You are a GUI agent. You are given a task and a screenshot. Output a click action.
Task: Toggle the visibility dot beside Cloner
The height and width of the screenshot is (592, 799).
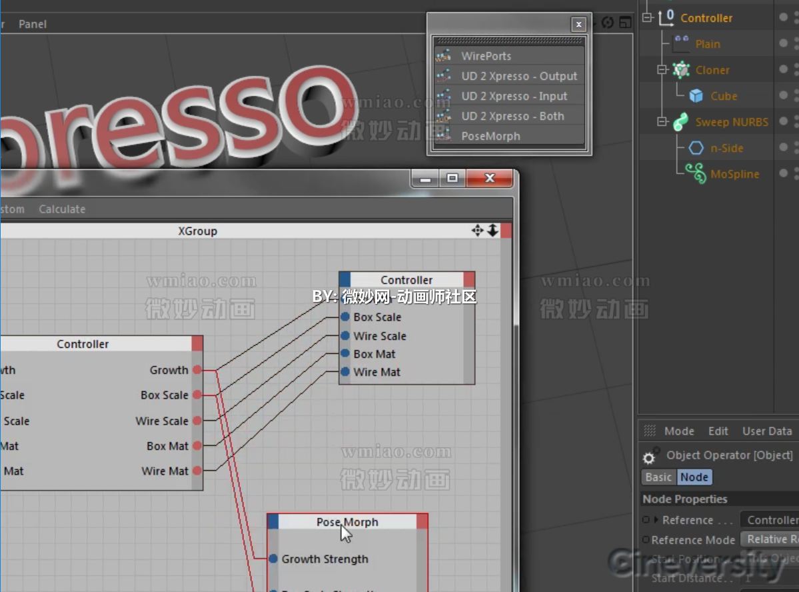tap(783, 69)
